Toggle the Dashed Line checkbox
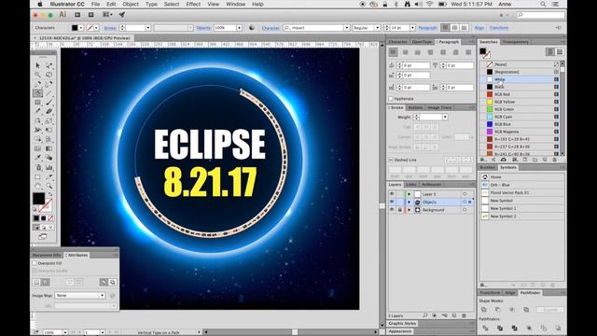Viewport: 597px width, 336px height. 391,160
